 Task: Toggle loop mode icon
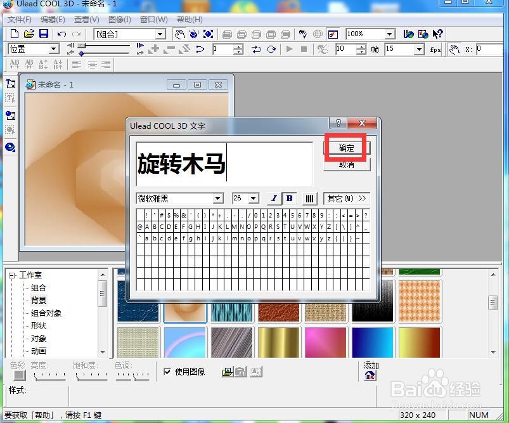[271, 49]
